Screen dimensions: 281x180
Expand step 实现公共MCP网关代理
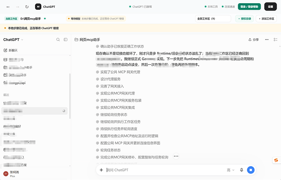[115, 93]
